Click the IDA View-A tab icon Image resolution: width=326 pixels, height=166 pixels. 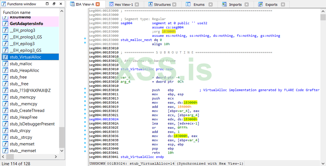pos(72,4)
